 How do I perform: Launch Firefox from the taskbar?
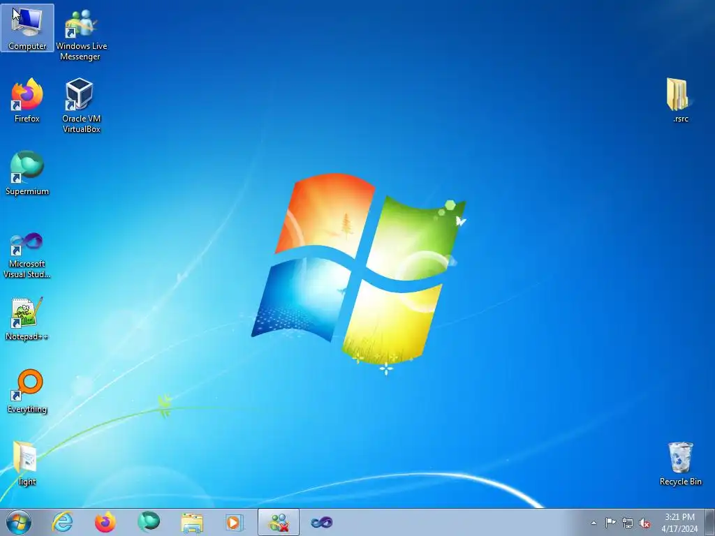pyautogui.click(x=105, y=522)
